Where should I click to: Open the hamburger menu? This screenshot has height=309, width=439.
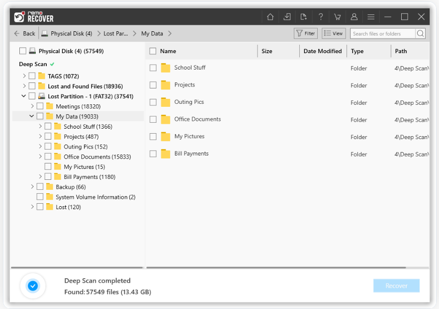[x=371, y=16]
